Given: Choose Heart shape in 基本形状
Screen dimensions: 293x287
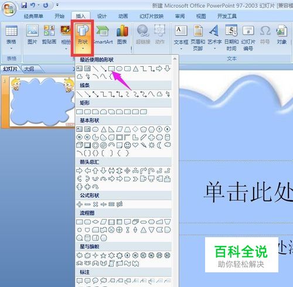Looking at the screenshot, I should pyautogui.click(x=135, y=145).
